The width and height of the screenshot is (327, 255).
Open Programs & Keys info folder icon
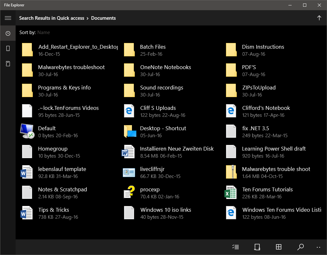[x=27, y=91]
